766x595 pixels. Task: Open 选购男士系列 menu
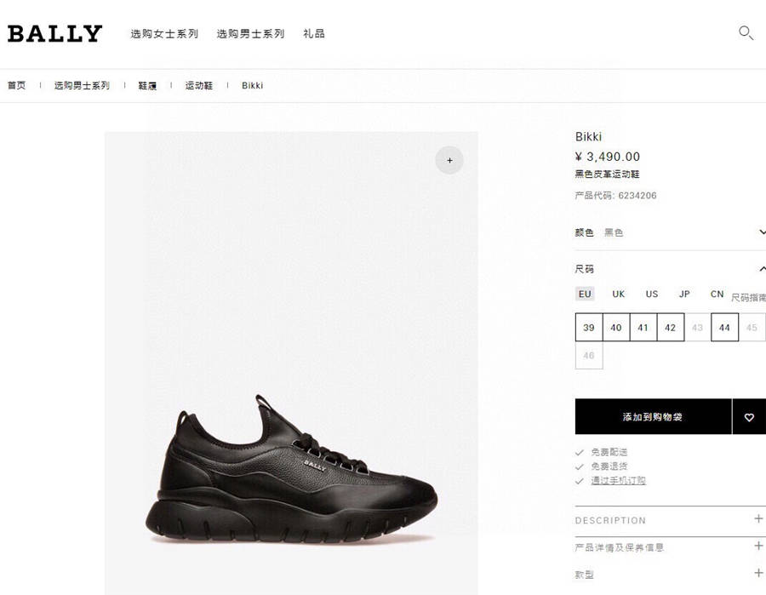point(250,34)
